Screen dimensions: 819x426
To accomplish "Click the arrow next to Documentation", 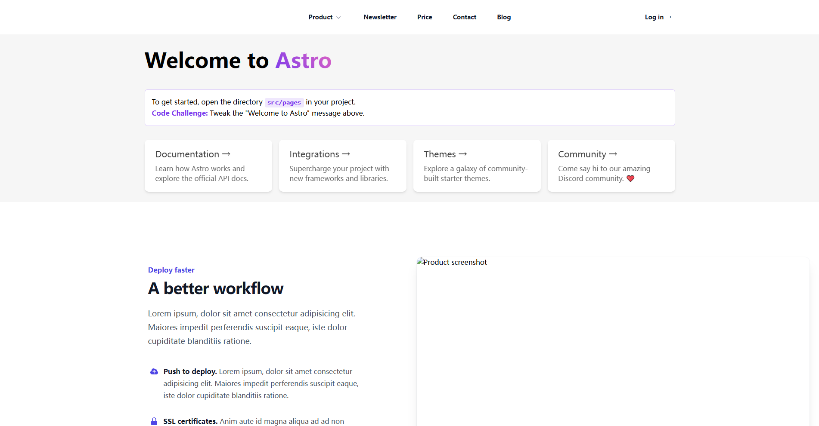I will coord(226,154).
